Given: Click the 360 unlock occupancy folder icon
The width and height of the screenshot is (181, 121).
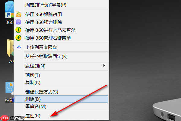Looking at the screenshot, I should (x=18, y=14).
